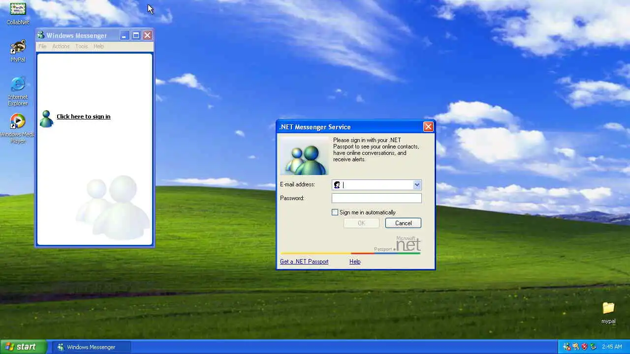Close the Windows Messenger window
This screenshot has width=630, height=354.
(147, 35)
